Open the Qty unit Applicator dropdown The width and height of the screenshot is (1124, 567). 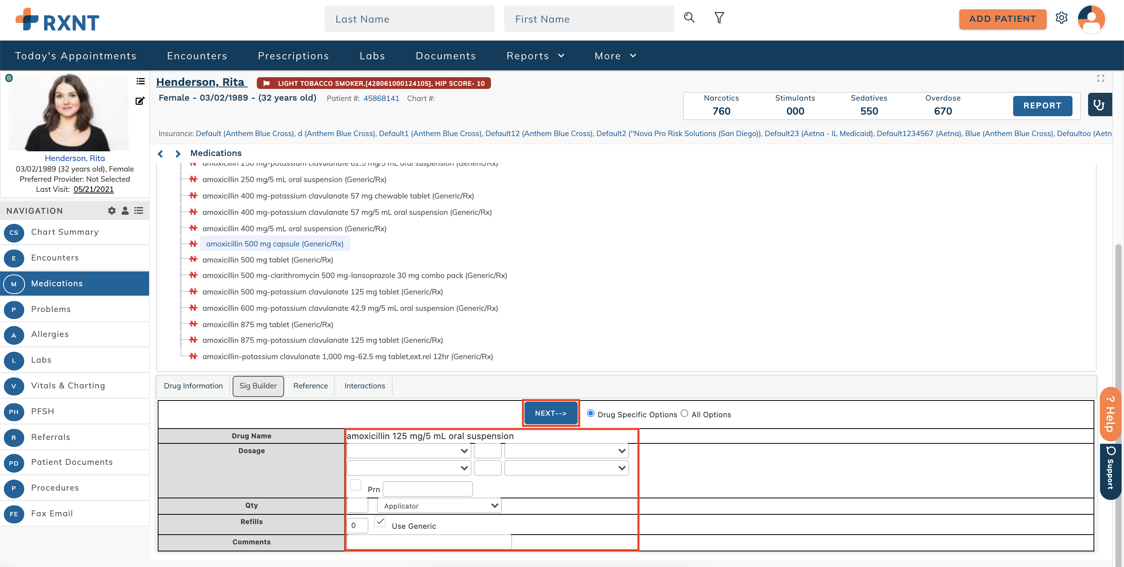tap(439, 505)
